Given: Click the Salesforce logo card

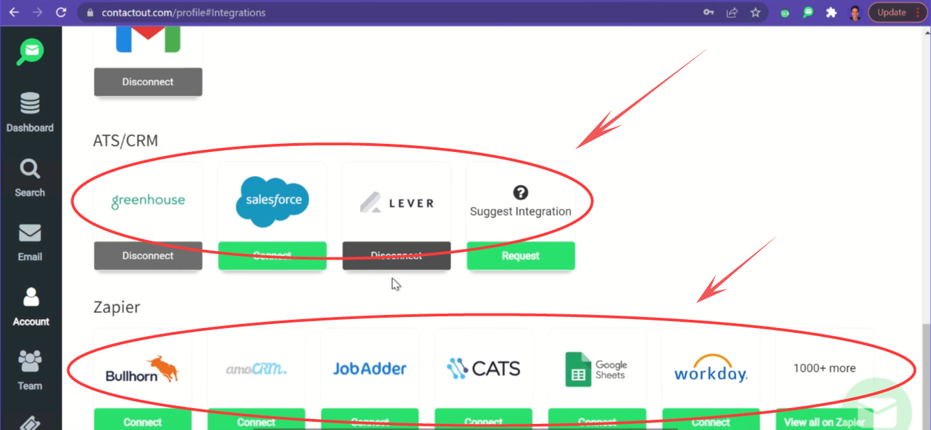Looking at the screenshot, I should (x=272, y=201).
